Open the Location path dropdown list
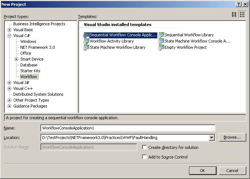 point(211,138)
